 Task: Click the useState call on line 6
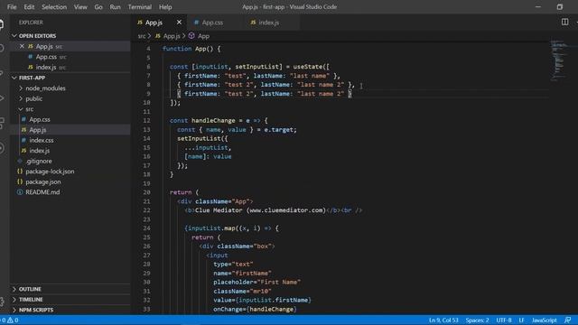click(x=308, y=67)
